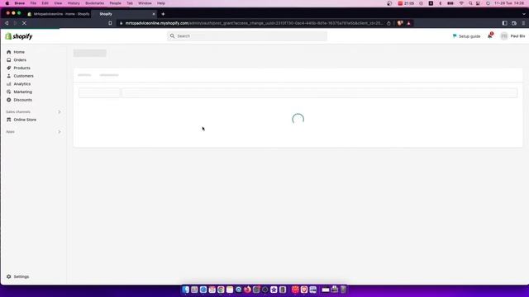Open the Brave Shields lion icon

pos(400,23)
